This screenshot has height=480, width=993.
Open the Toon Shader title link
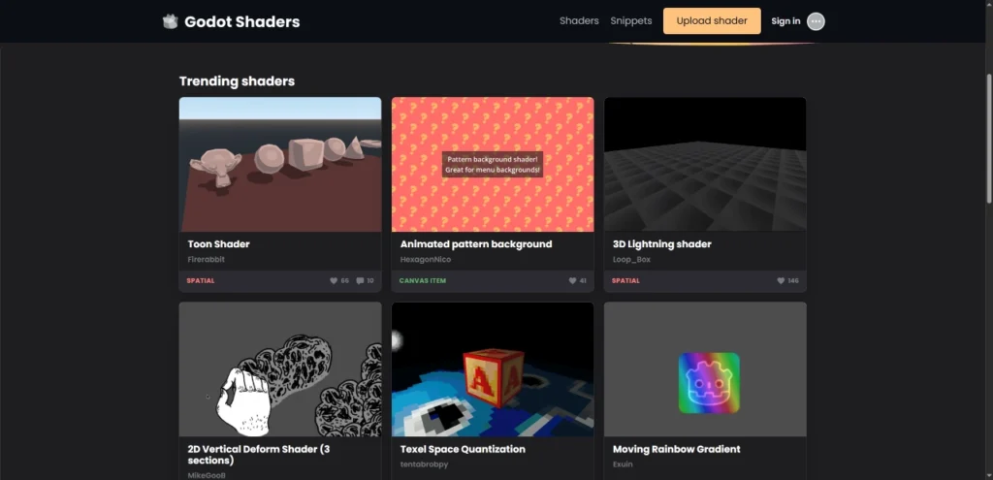218,243
